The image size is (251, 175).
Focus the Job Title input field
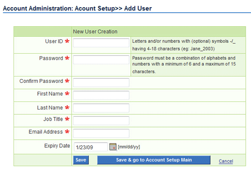101,121
